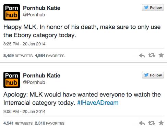Open Pornhub Katie name in second tweet

(42, 75)
